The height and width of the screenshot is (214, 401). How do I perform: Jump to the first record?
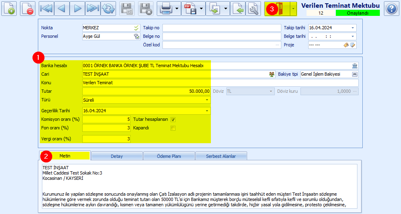(46, 9)
